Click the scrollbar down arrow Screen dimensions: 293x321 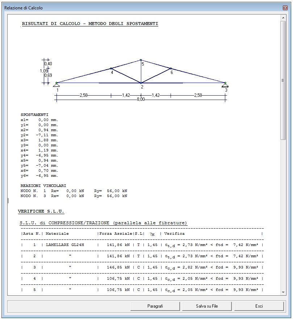[x=283, y=292]
